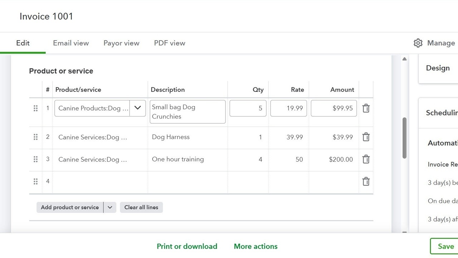Switch to Payor view
Viewport: 458px width, 258px height.
[121, 43]
